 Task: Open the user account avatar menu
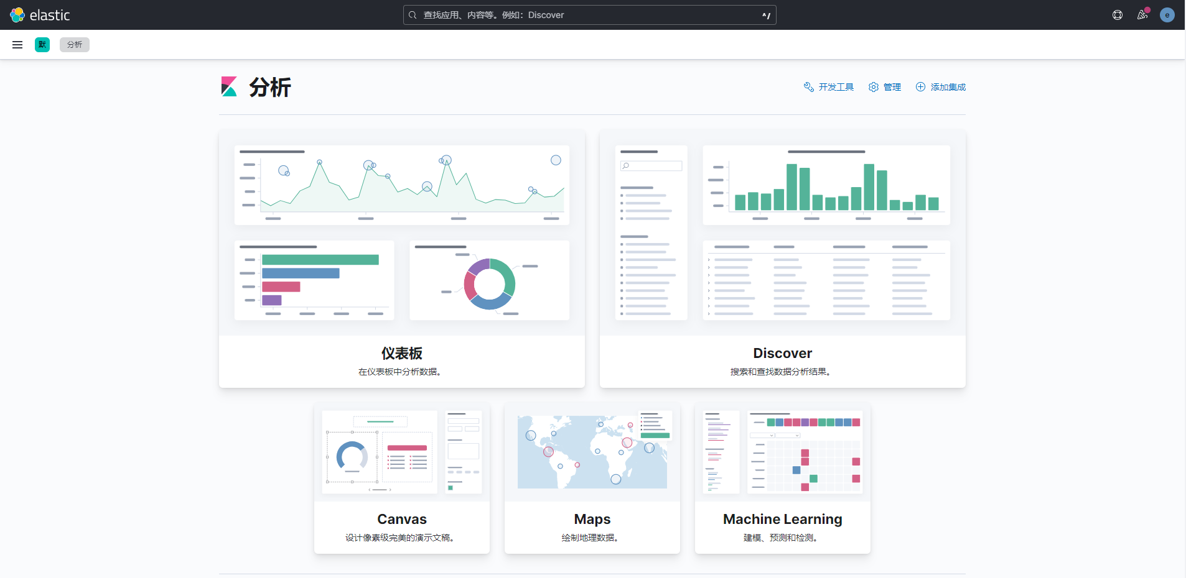click(1167, 15)
